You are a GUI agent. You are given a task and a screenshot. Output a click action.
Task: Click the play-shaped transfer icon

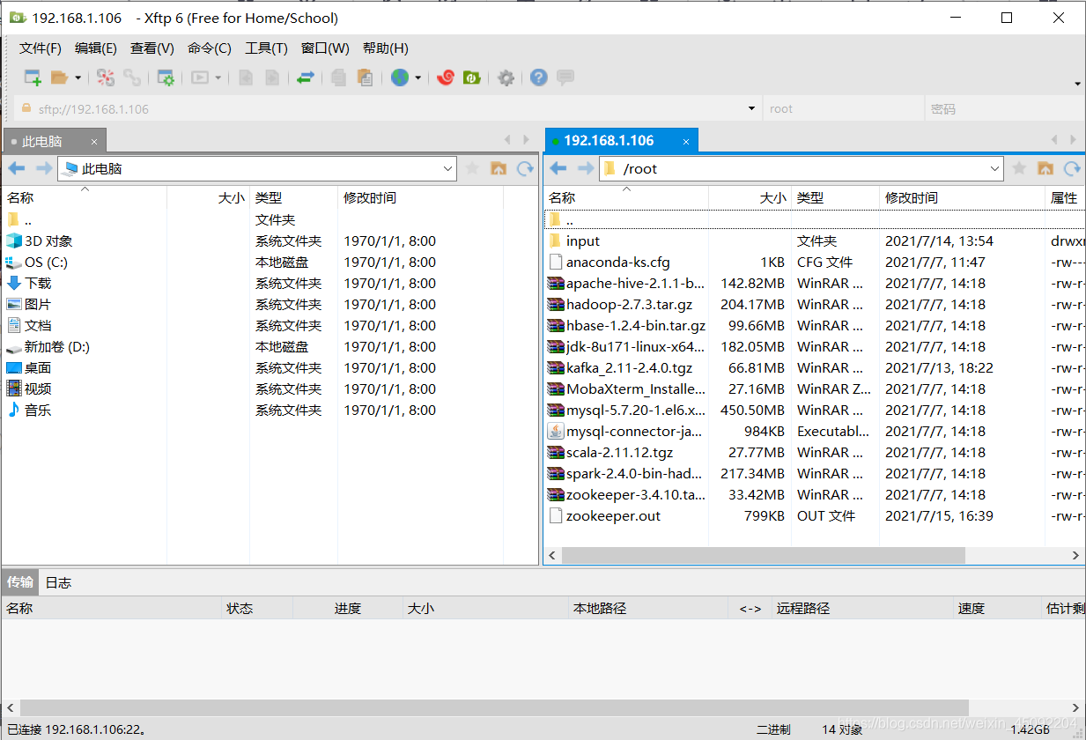coord(200,78)
